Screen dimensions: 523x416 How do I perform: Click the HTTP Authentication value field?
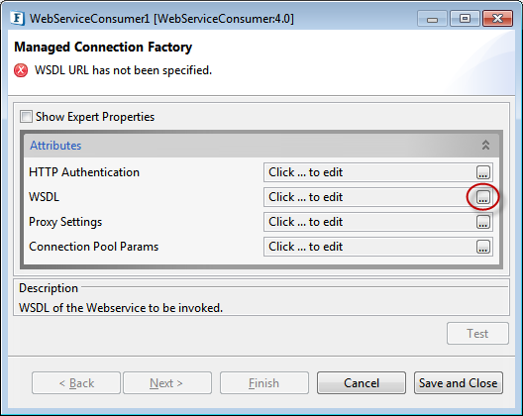click(x=369, y=172)
